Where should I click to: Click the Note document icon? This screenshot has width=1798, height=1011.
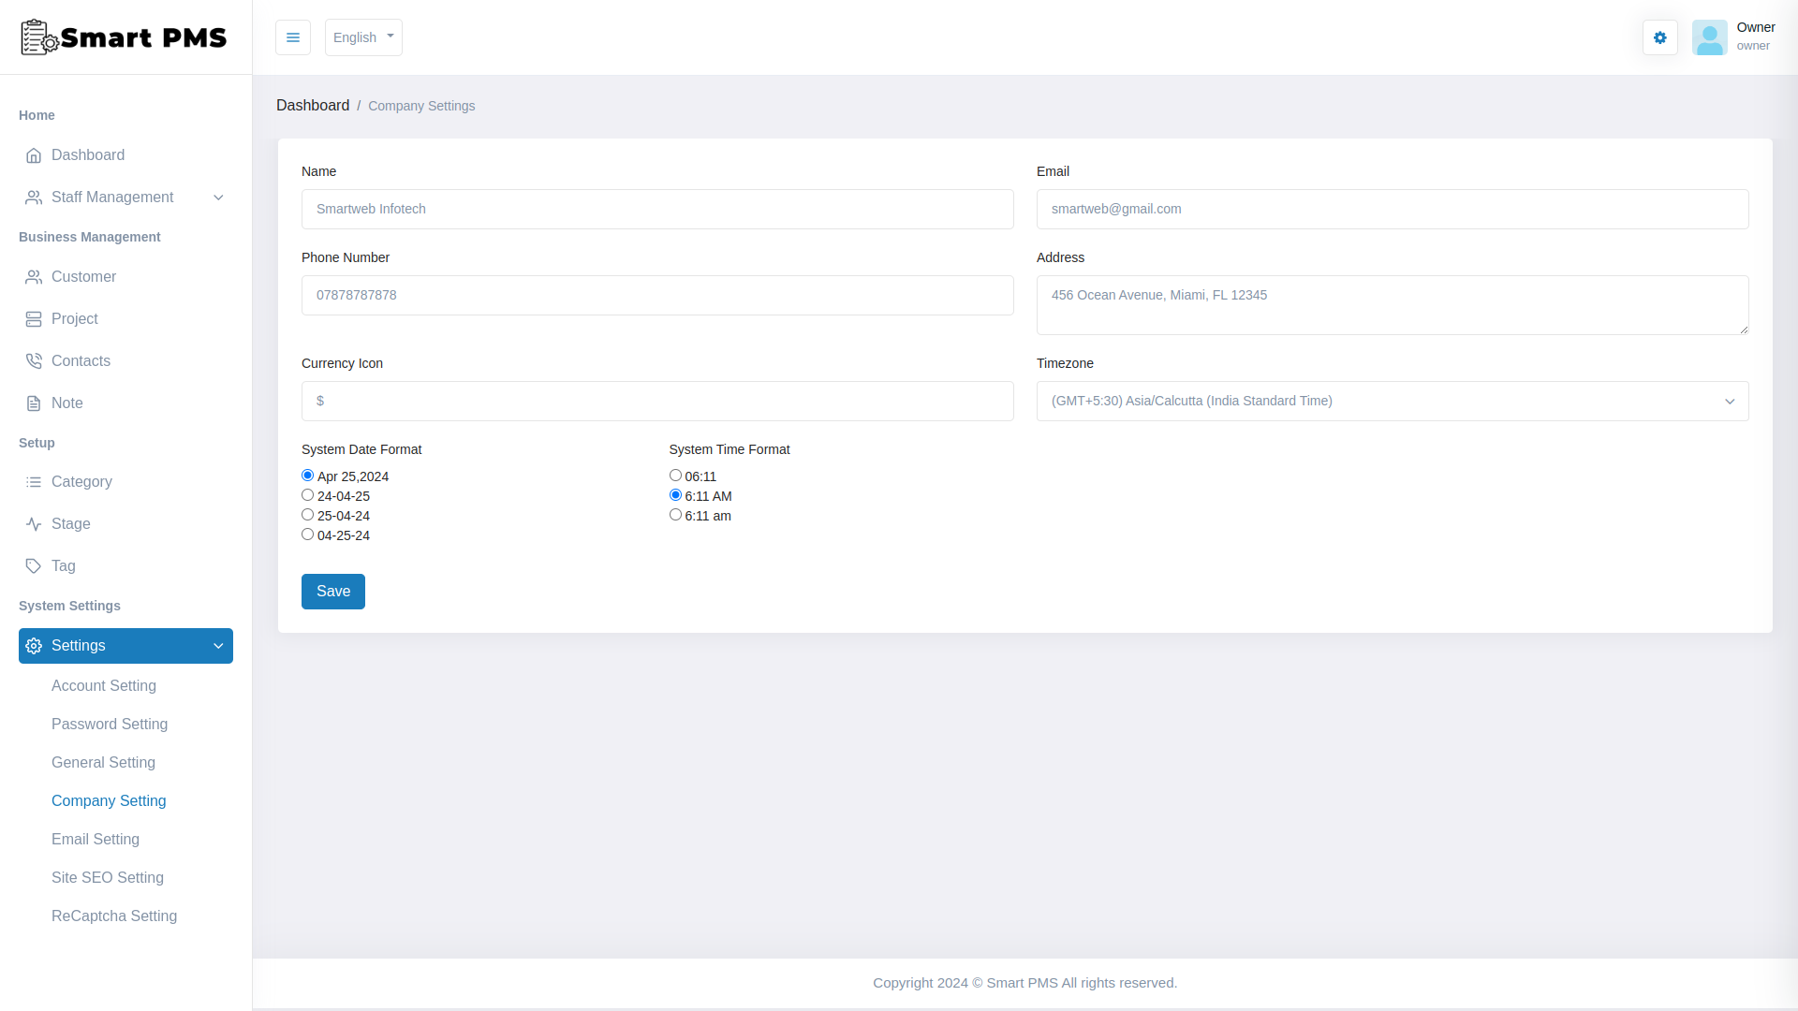click(34, 403)
